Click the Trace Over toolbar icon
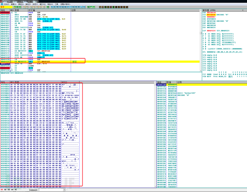This screenshot has height=192, width=247. pyautogui.click(x=40, y=7)
